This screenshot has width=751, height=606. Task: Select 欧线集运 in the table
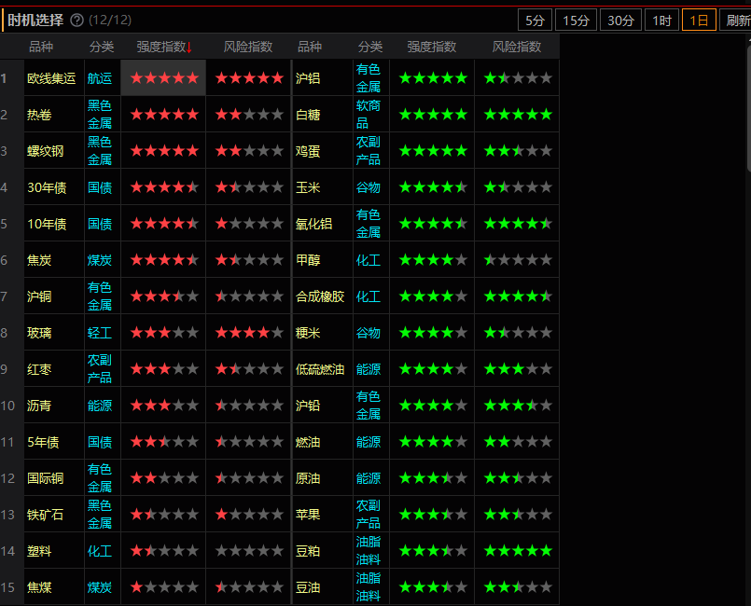tap(51, 78)
